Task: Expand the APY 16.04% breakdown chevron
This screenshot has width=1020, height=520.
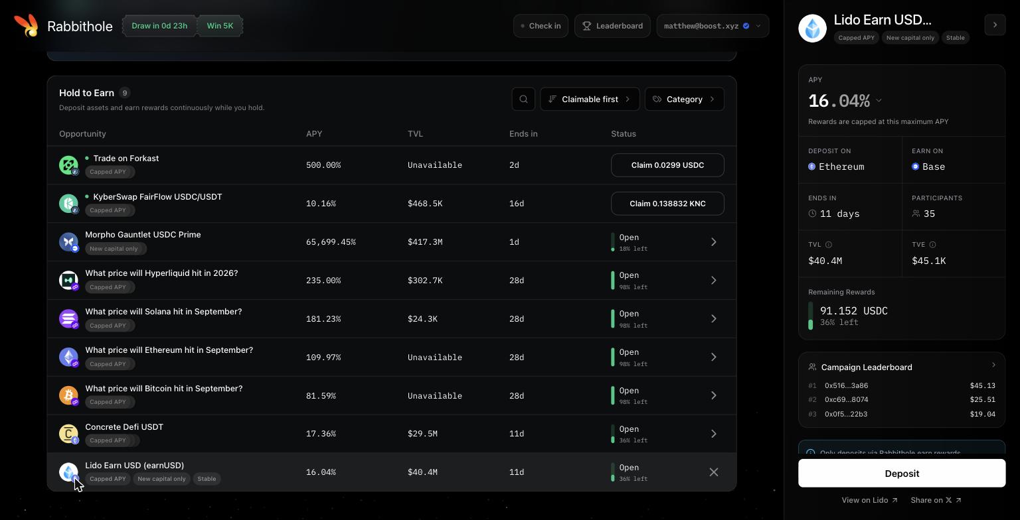Action: click(x=879, y=101)
